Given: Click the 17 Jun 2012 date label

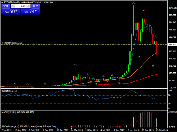Looking at the screenshot, I should [6, 130].
